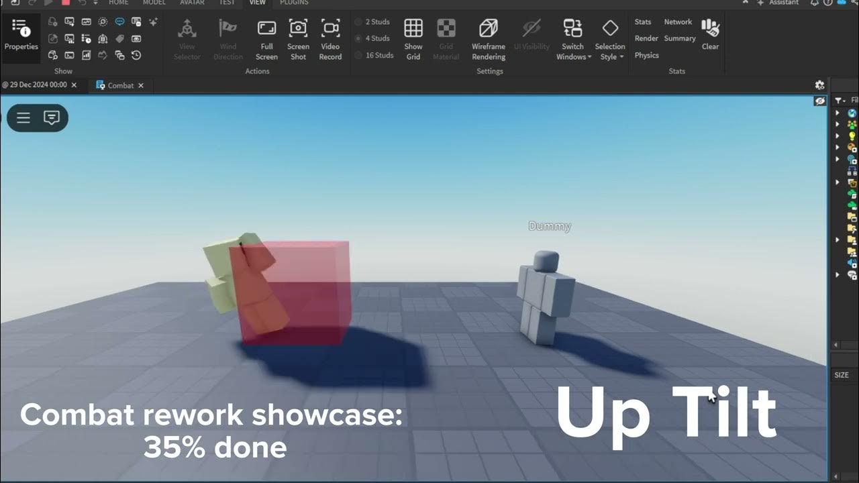The width and height of the screenshot is (859, 483).
Task: Open the Explorer filter dropdown
Action: [840, 100]
